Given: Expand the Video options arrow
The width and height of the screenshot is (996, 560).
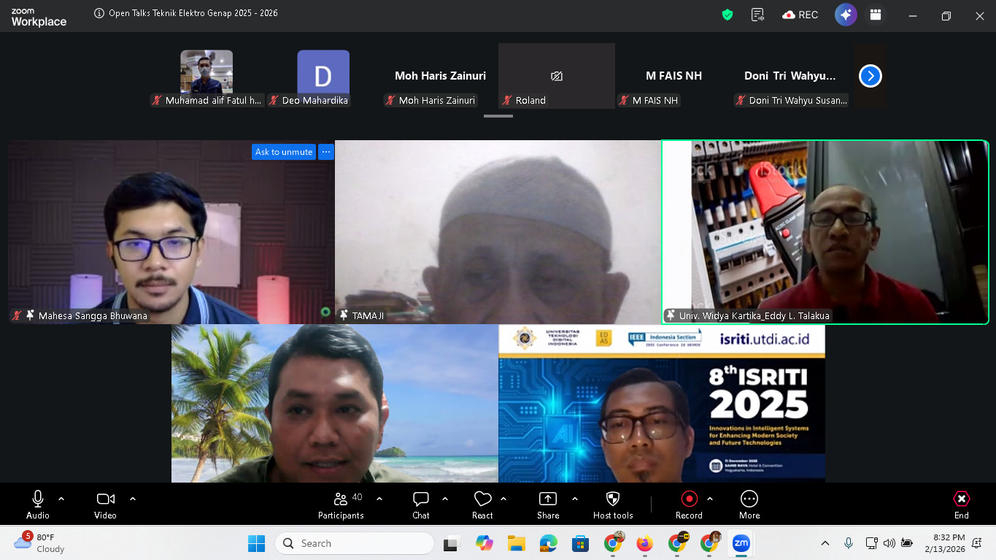Looking at the screenshot, I should [x=133, y=499].
